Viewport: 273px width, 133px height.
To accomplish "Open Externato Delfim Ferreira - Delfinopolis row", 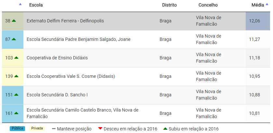I will [70, 21].
